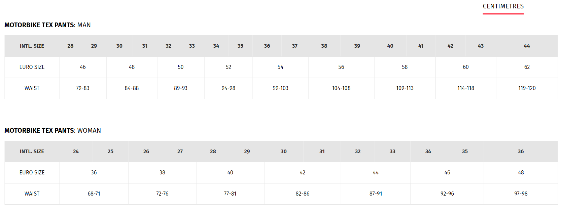Click women's Euro size 40 cell
The height and width of the screenshot is (209, 561).
click(230, 173)
